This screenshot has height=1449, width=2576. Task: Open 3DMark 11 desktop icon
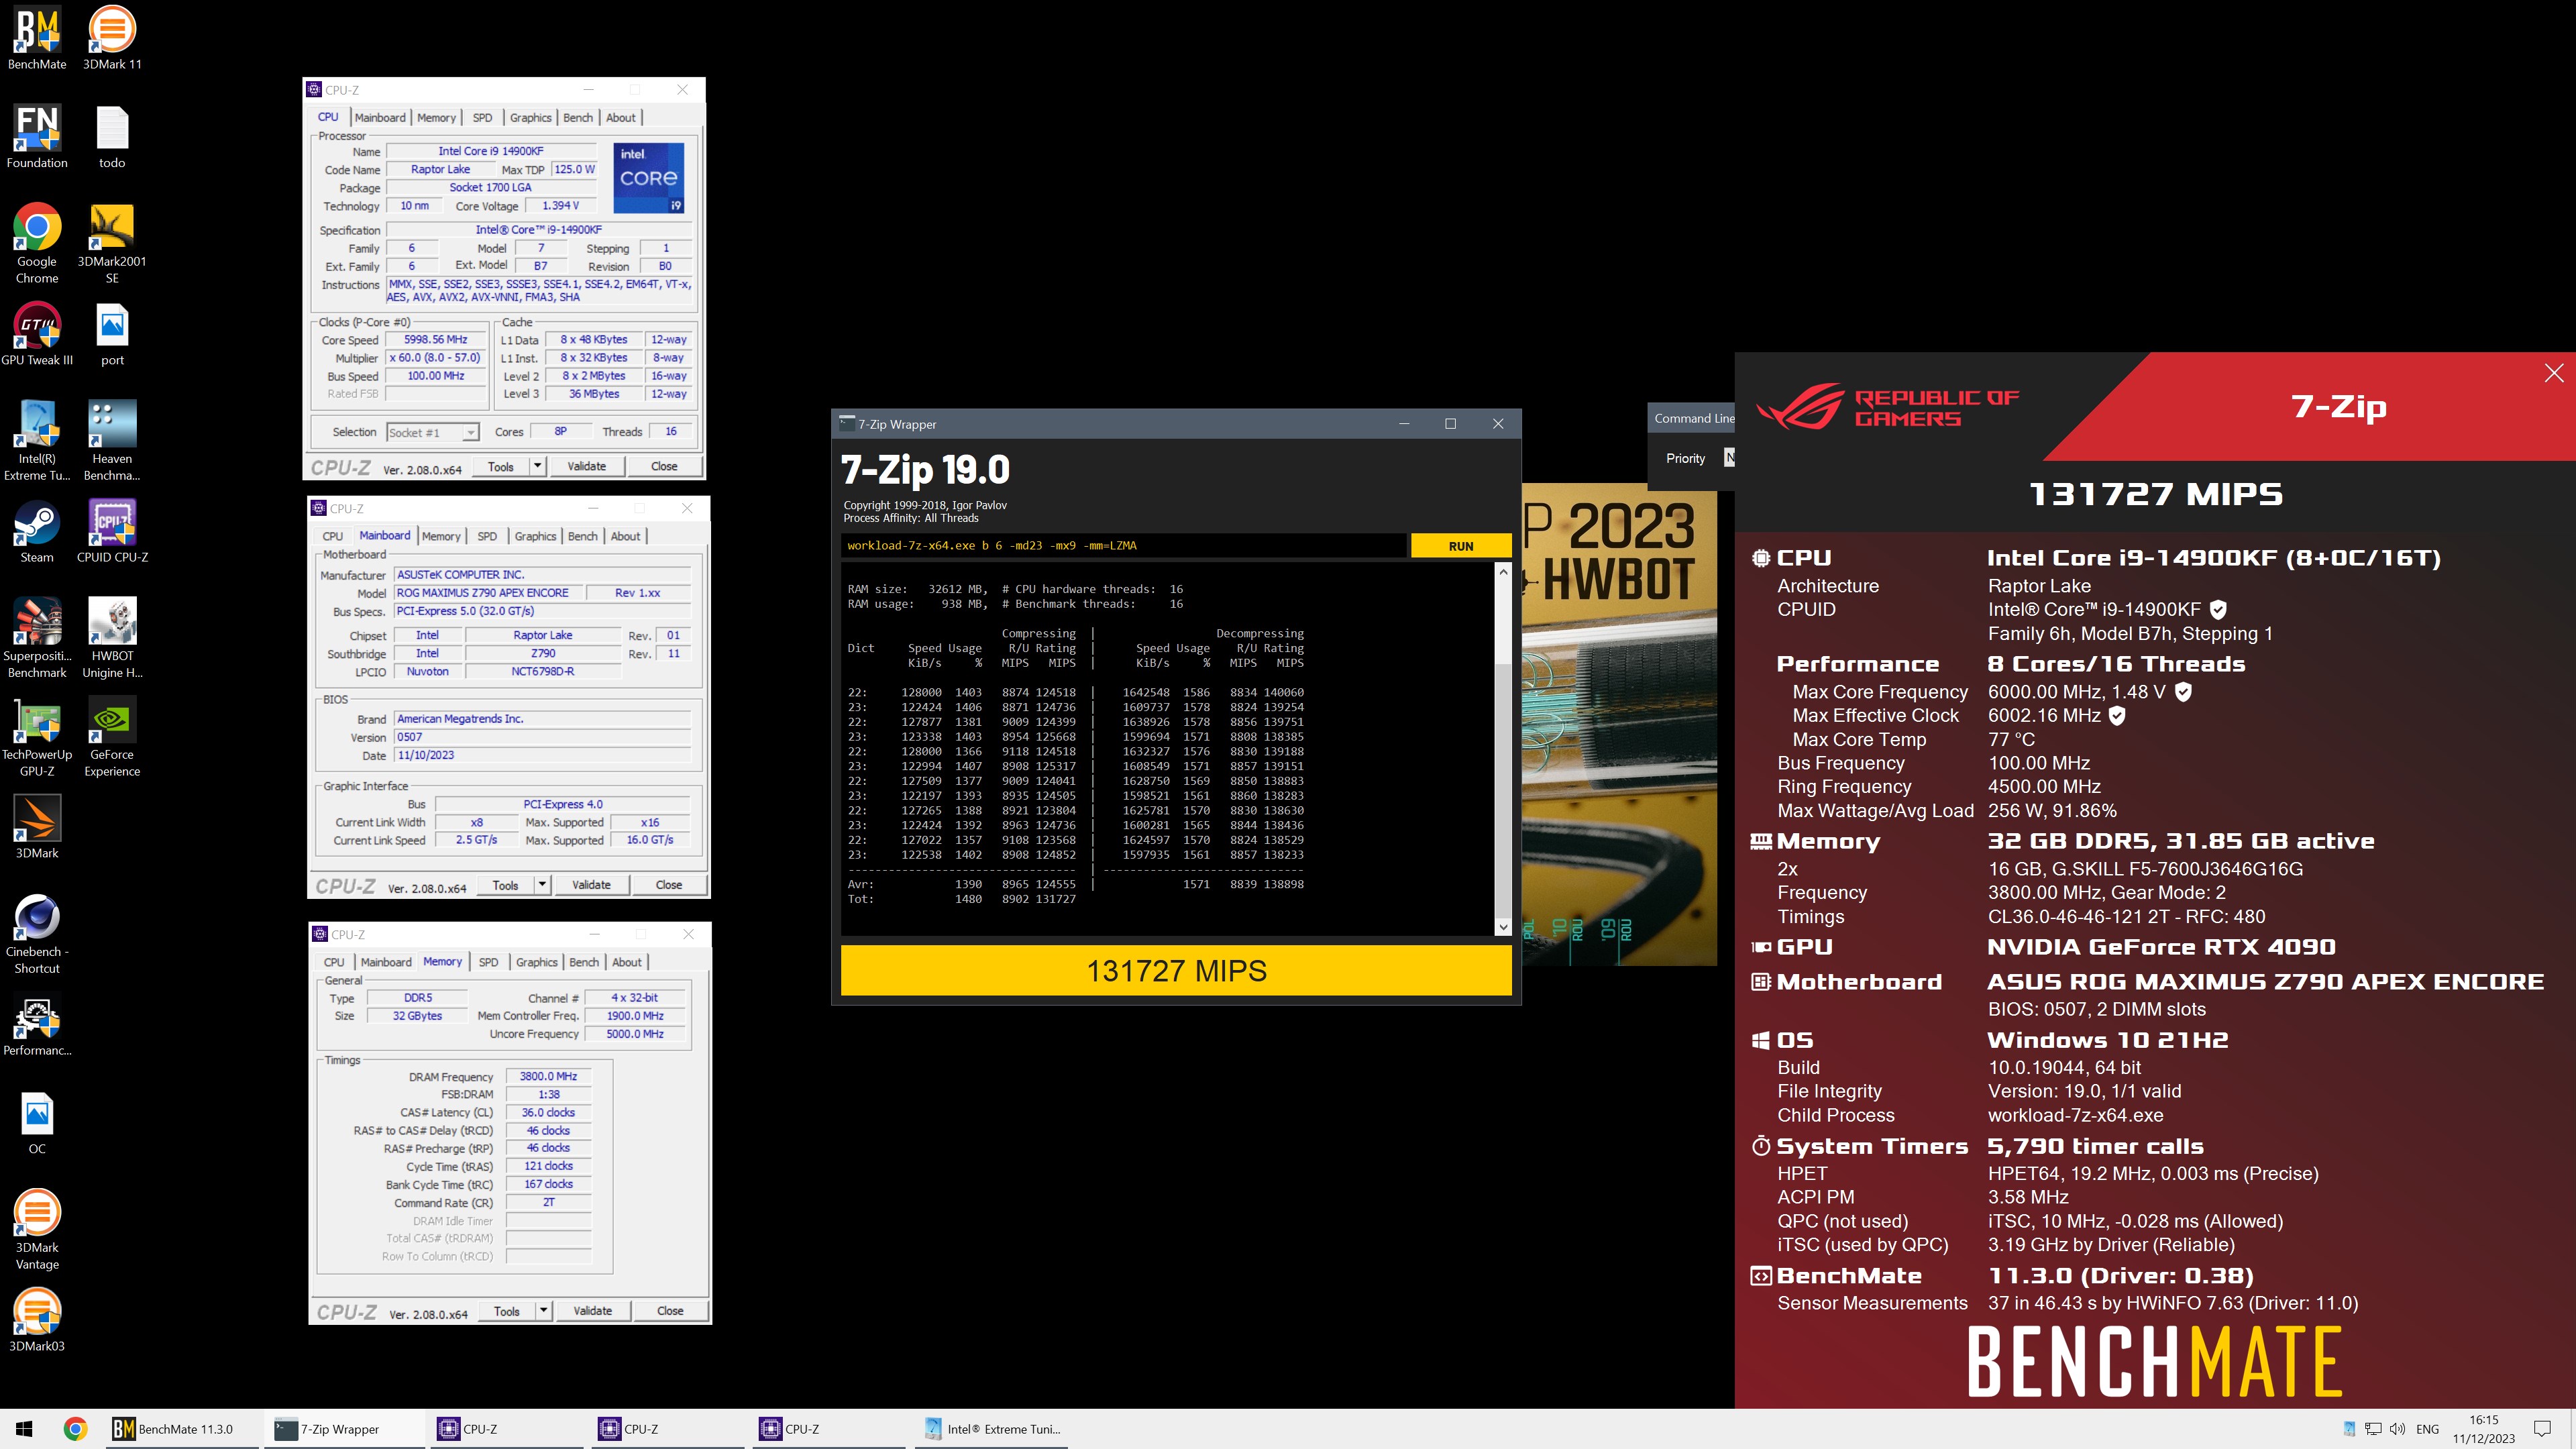(112, 38)
